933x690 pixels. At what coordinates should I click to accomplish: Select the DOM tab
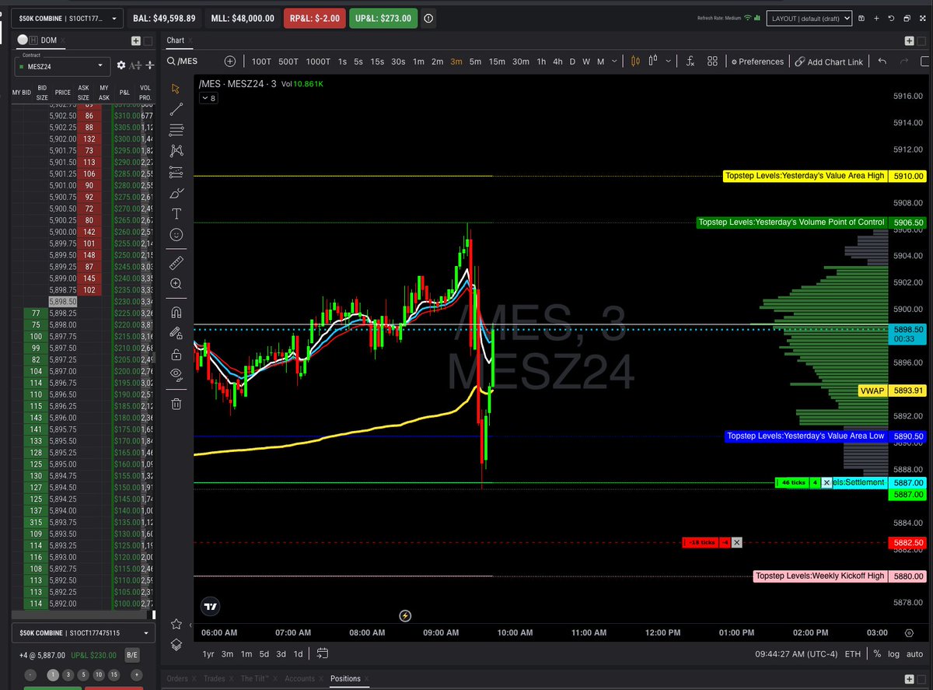point(50,40)
